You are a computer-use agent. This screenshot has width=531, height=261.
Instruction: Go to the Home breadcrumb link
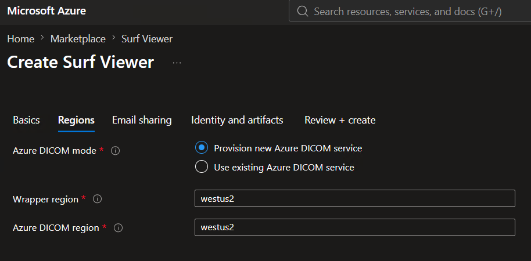coord(21,39)
